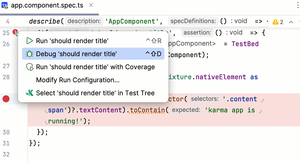300x163 pixels.
Task: Collapse the inspections widget with the up chevron
Action: (x=291, y=22)
